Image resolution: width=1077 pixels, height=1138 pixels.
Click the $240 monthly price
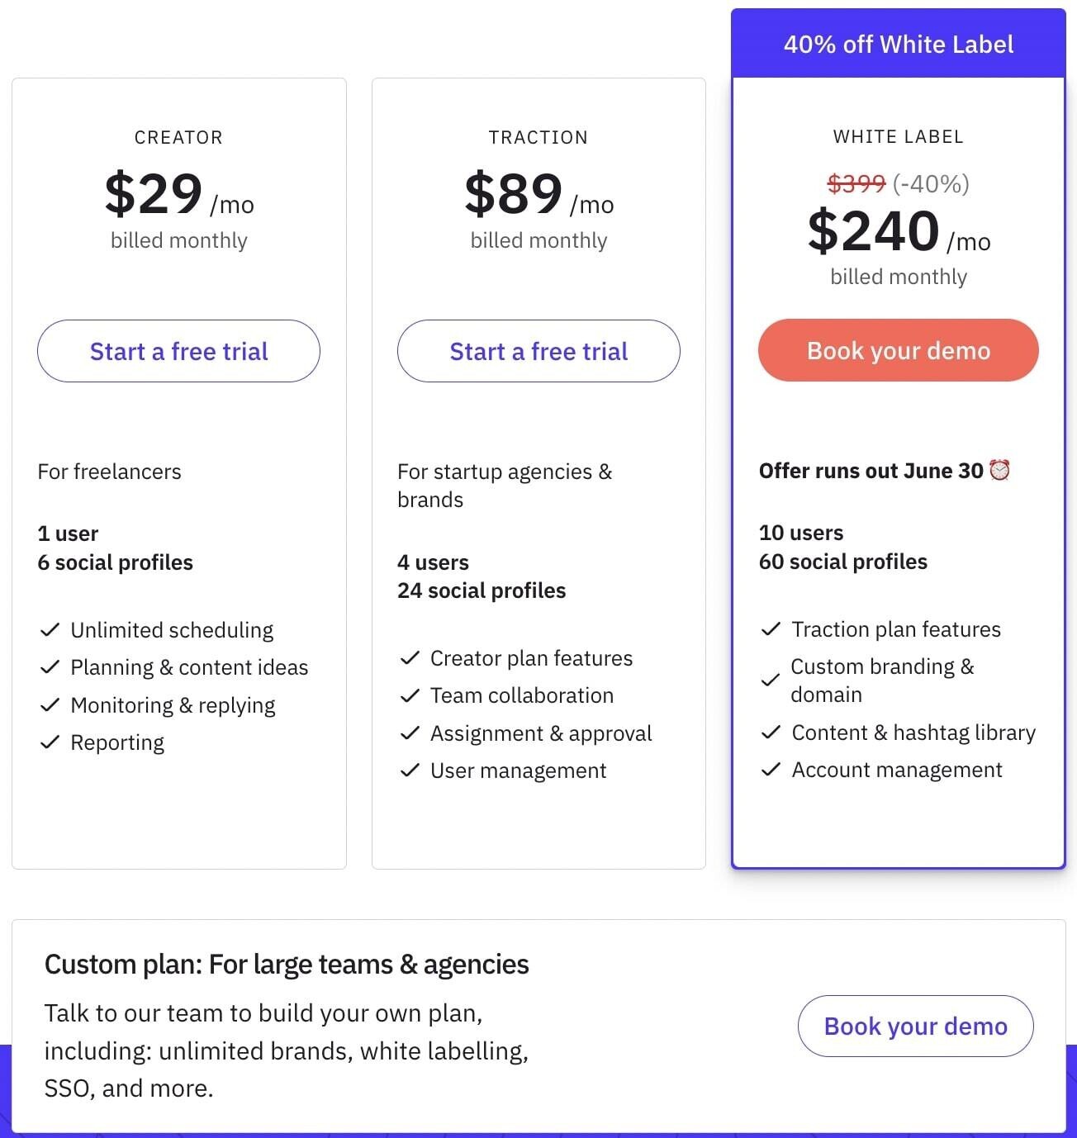(x=873, y=232)
